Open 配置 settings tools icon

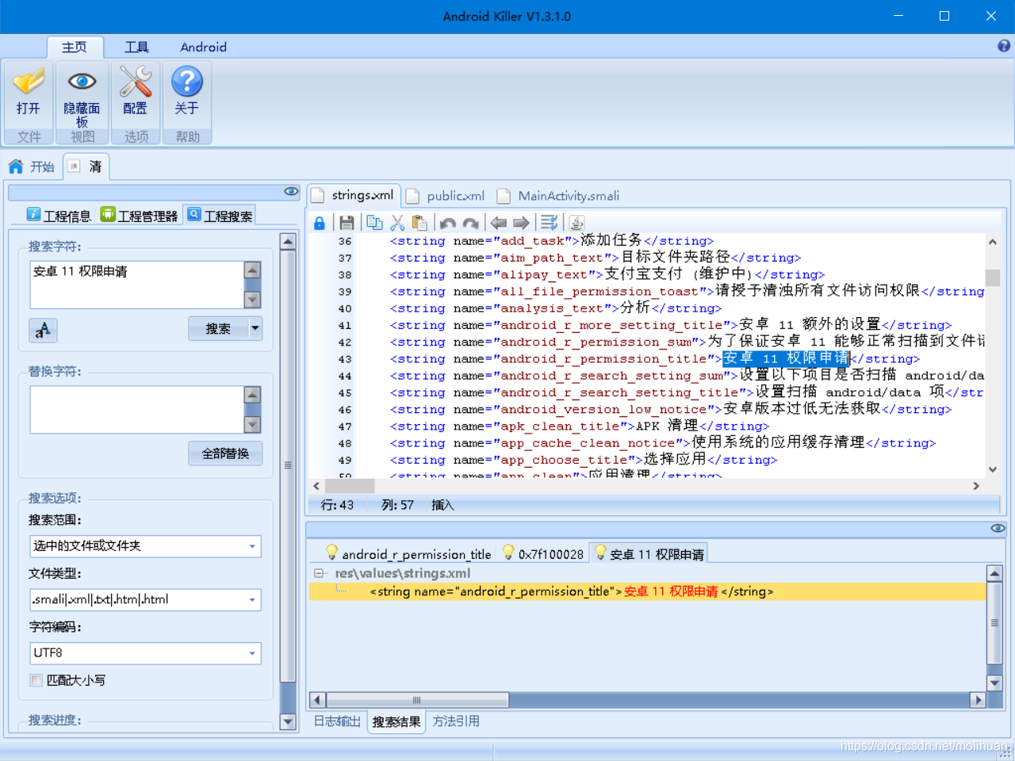pos(136,82)
